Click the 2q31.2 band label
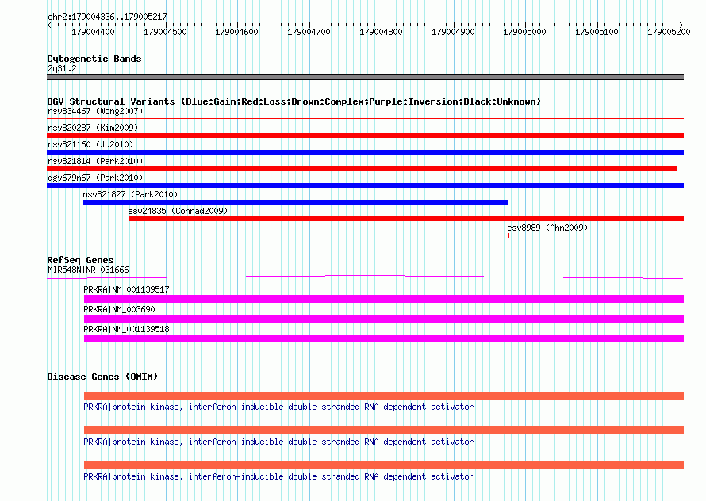 (62, 68)
